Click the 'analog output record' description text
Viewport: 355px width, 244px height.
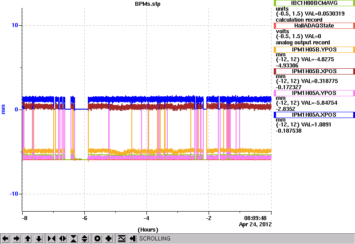click(x=303, y=43)
